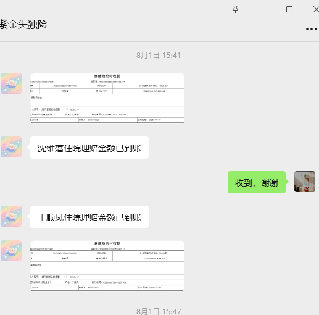Image resolution: width=319 pixels, height=315 pixels.
Task: Click the timestamp 8月1日 15:41
Action: (159, 56)
